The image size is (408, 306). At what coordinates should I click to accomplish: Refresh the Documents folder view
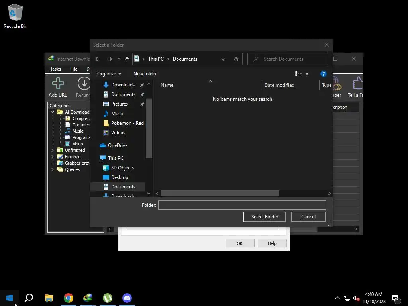(x=236, y=59)
